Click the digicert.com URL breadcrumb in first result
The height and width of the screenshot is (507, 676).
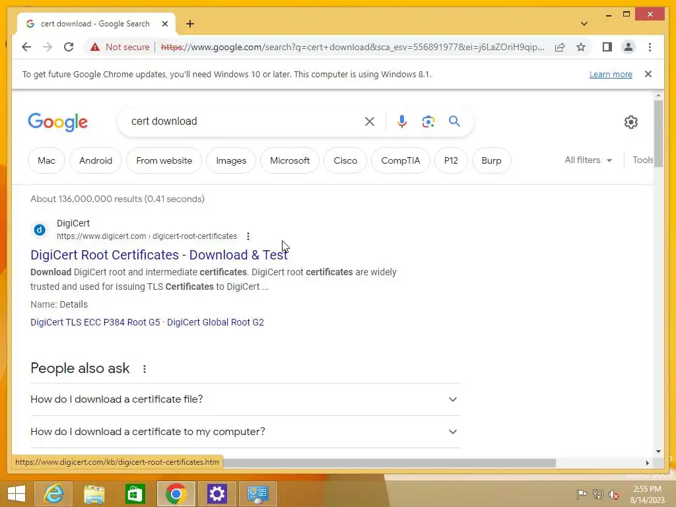pyautogui.click(x=147, y=236)
